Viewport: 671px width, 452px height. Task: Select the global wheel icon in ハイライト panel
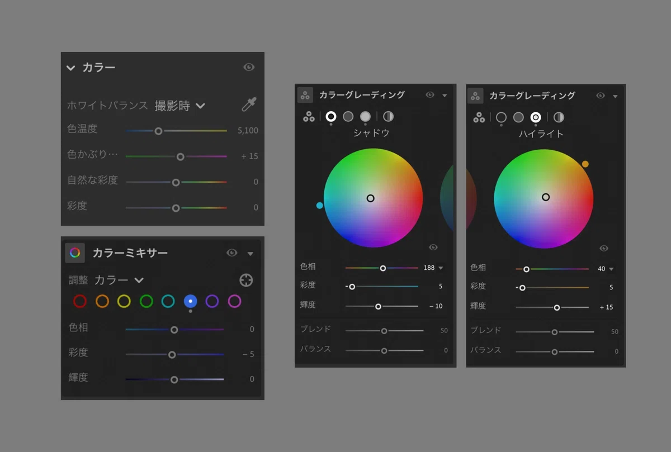(x=559, y=117)
